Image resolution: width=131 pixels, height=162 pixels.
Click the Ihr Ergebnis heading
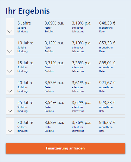[x=28, y=11]
